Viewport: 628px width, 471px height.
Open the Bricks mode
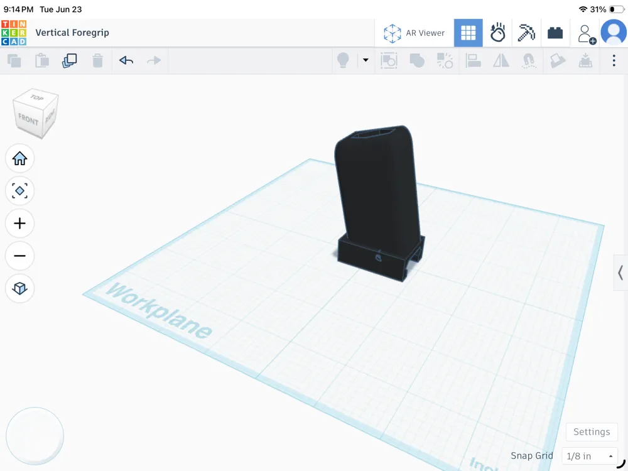point(555,33)
